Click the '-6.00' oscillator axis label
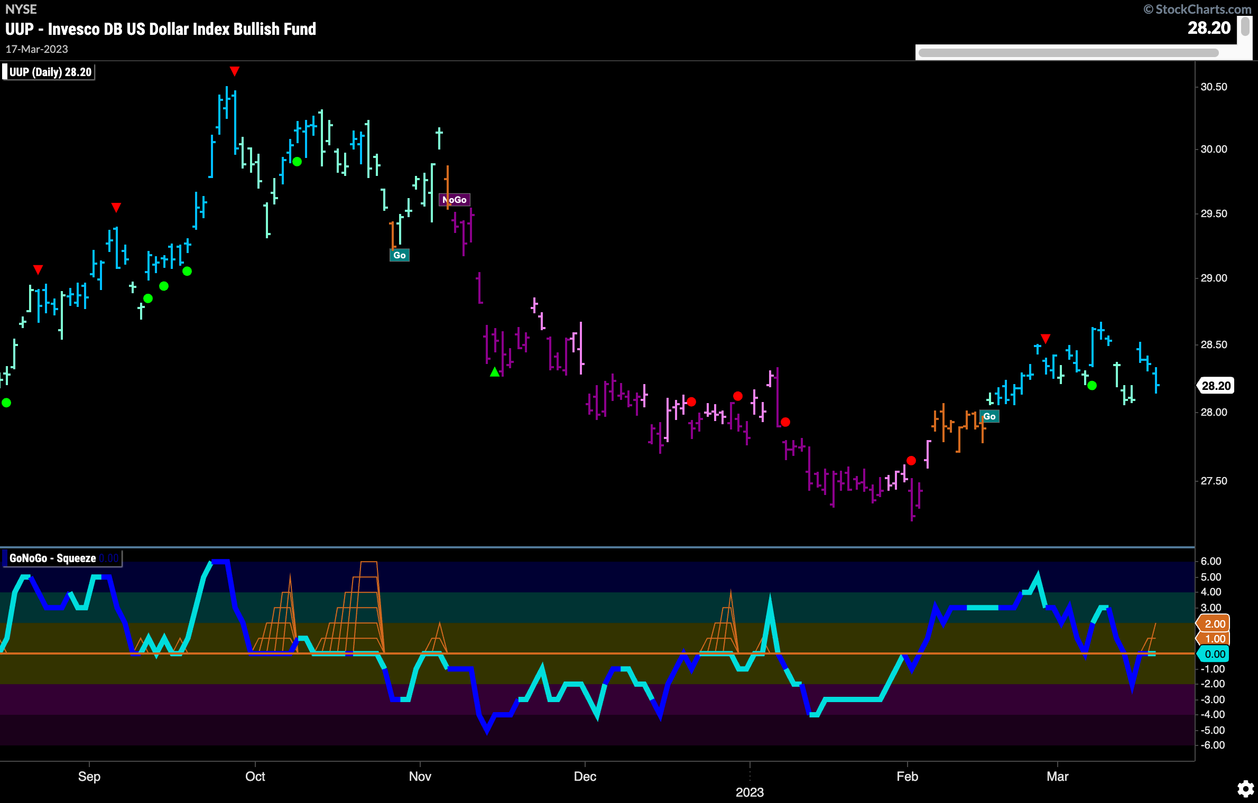1258x803 pixels. coord(1213,745)
